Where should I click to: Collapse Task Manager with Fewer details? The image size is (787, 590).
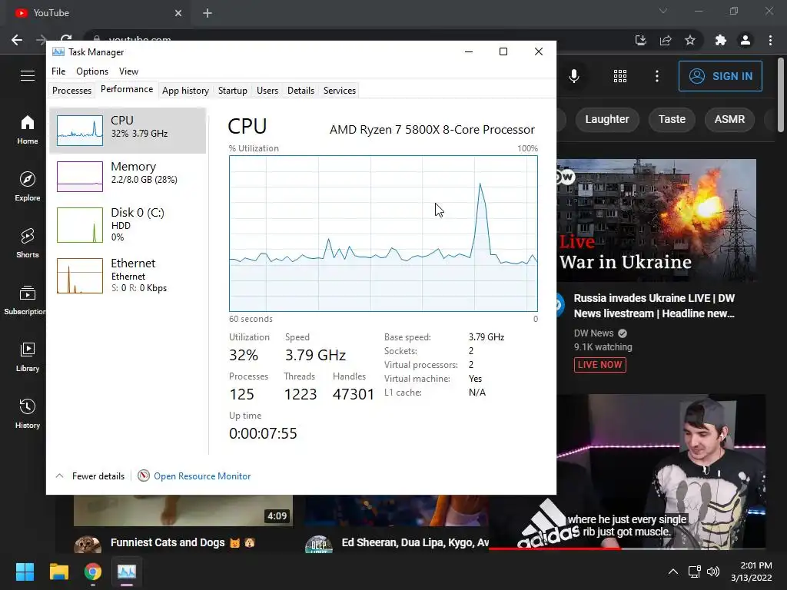pyautogui.click(x=91, y=476)
